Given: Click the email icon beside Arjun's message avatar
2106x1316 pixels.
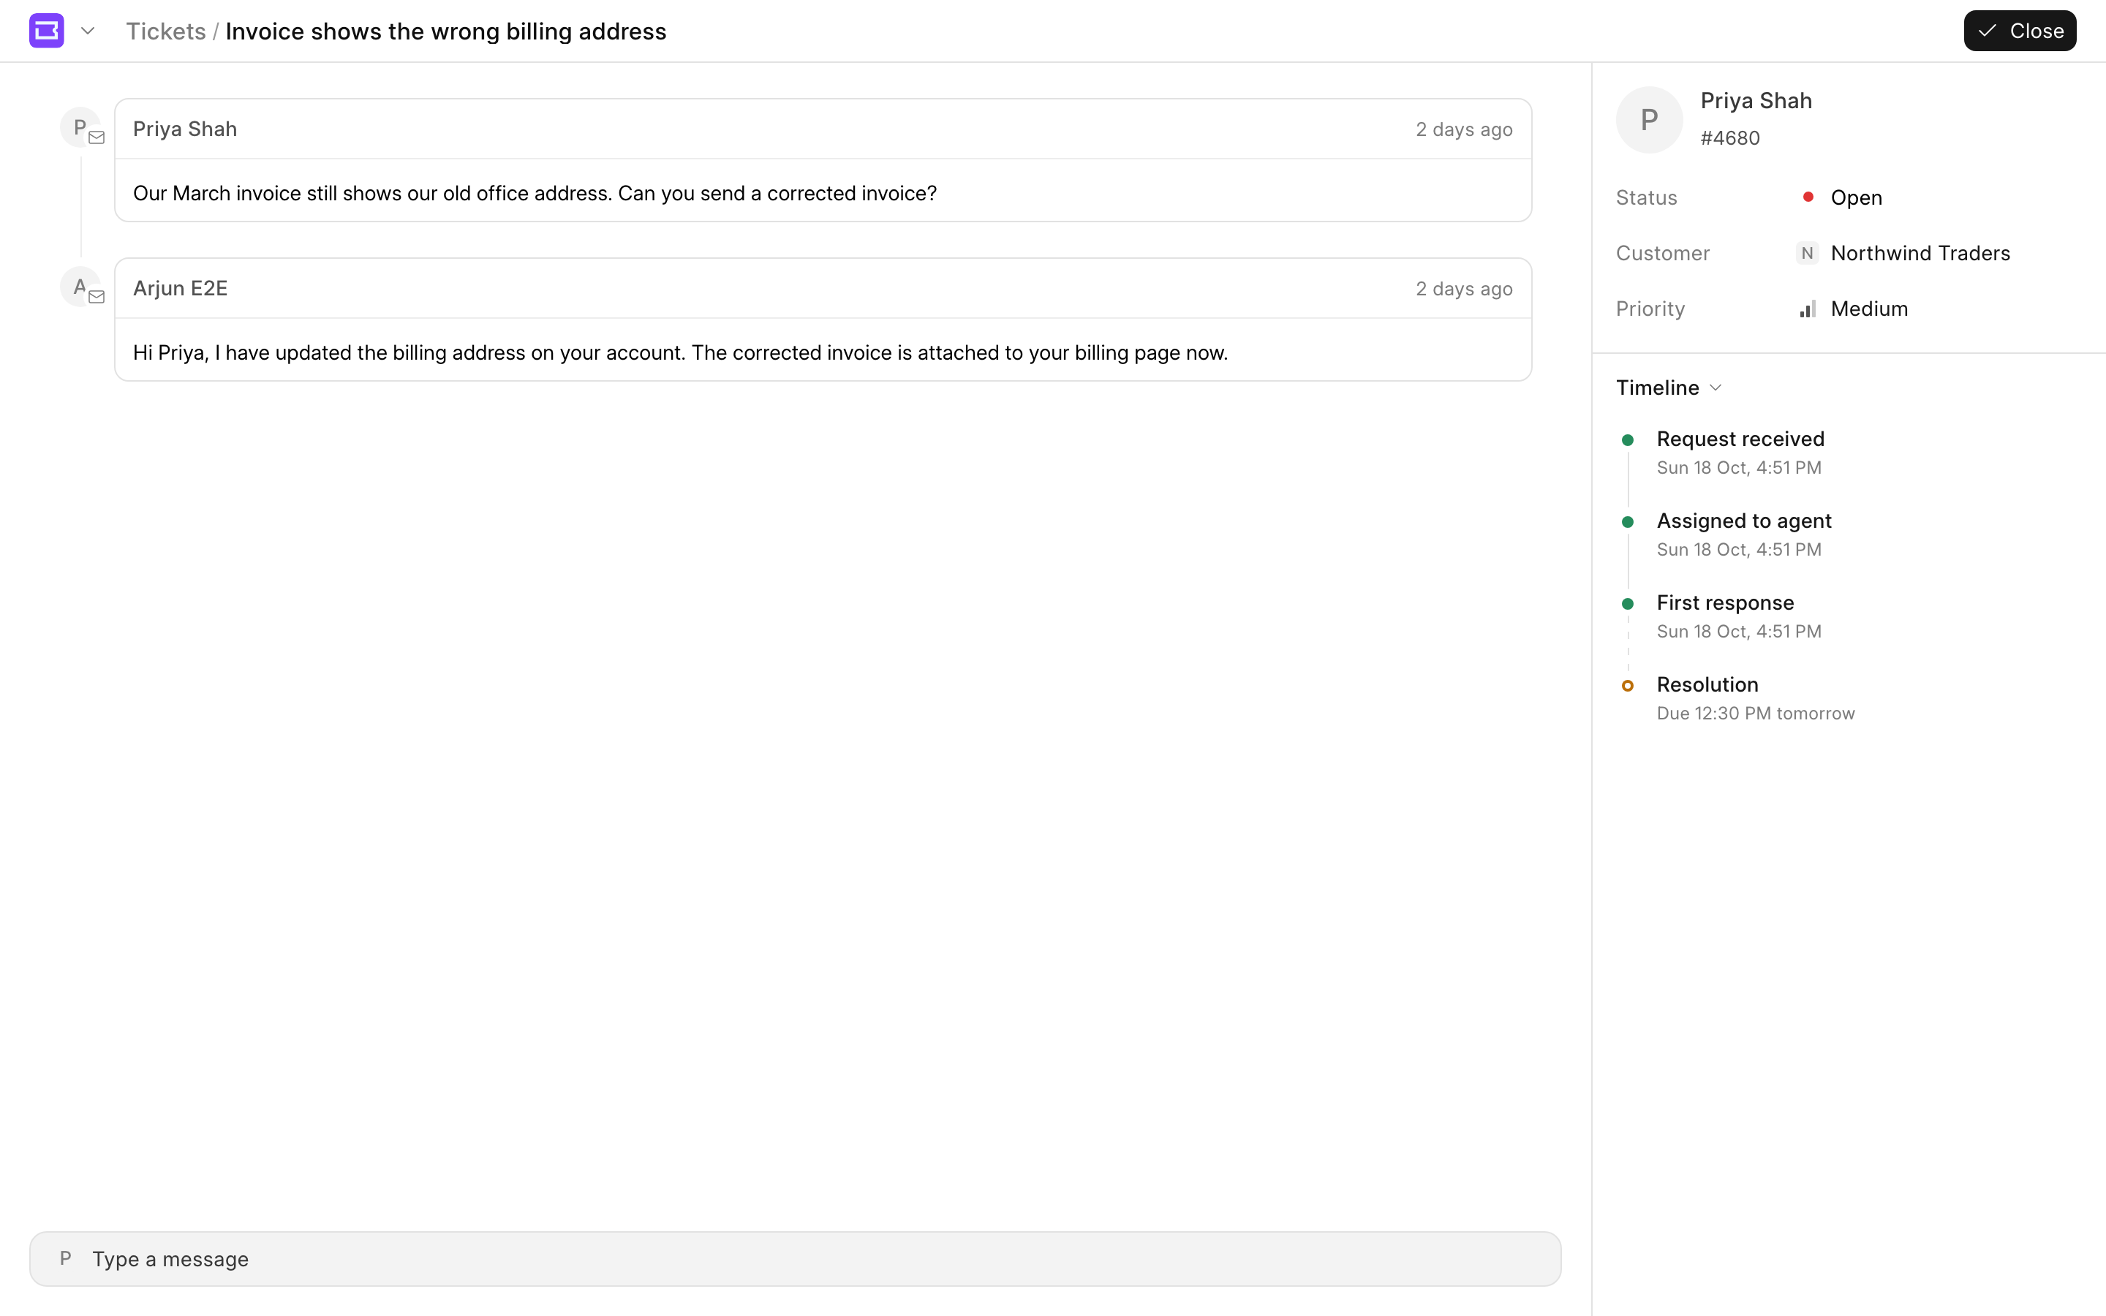Looking at the screenshot, I should click(97, 297).
